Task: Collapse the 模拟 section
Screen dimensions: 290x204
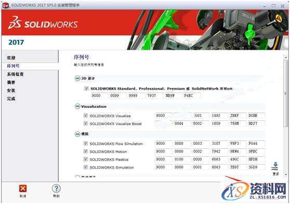Action: click(77, 134)
